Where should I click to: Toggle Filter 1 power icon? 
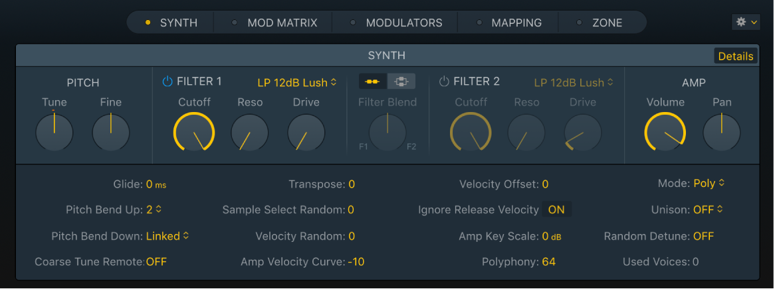point(167,82)
